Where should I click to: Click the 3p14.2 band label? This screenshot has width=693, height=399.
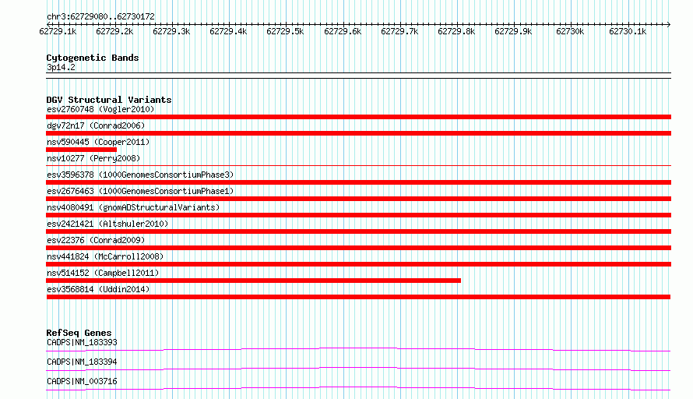coord(61,67)
